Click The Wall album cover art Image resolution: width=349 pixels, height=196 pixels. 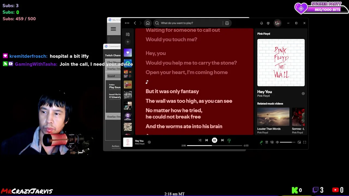pyautogui.click(x=281, y=63)
